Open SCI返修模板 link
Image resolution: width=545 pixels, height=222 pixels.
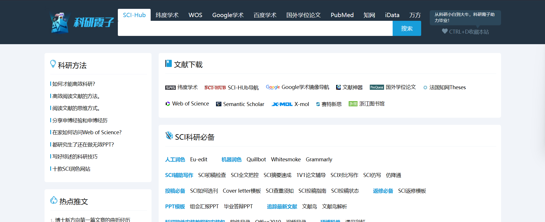412,191
